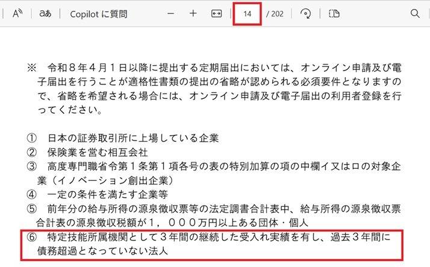Open the page view layout options
This screenshot has width=430, height=267.
tap(334, 13)
